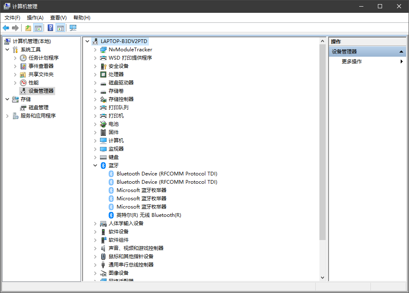Expand the 任务计划程序 node
This screenshot has height=293, width=409.
[x=15, y=58]
